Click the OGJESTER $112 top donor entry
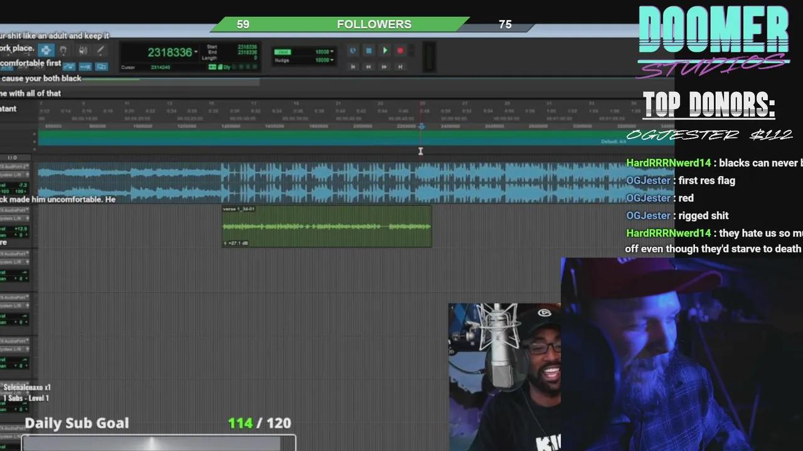Screen dimensions: 803x451 click(710, 135)
